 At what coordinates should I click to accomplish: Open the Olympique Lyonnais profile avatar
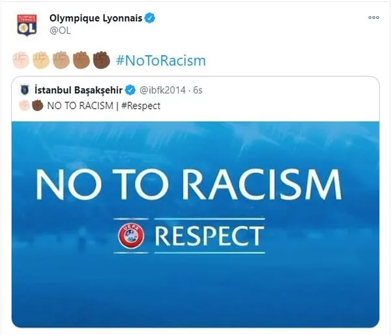click(27, 25)
